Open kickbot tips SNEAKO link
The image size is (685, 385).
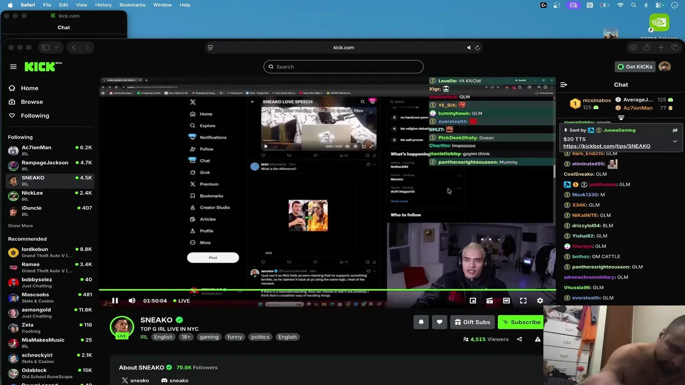[x=606, y=146]
